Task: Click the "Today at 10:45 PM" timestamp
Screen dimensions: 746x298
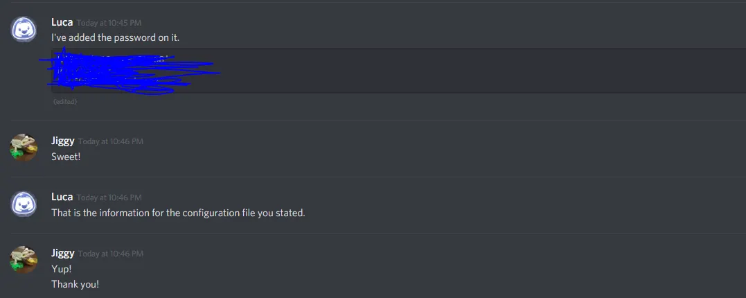Action: [109, 23]
